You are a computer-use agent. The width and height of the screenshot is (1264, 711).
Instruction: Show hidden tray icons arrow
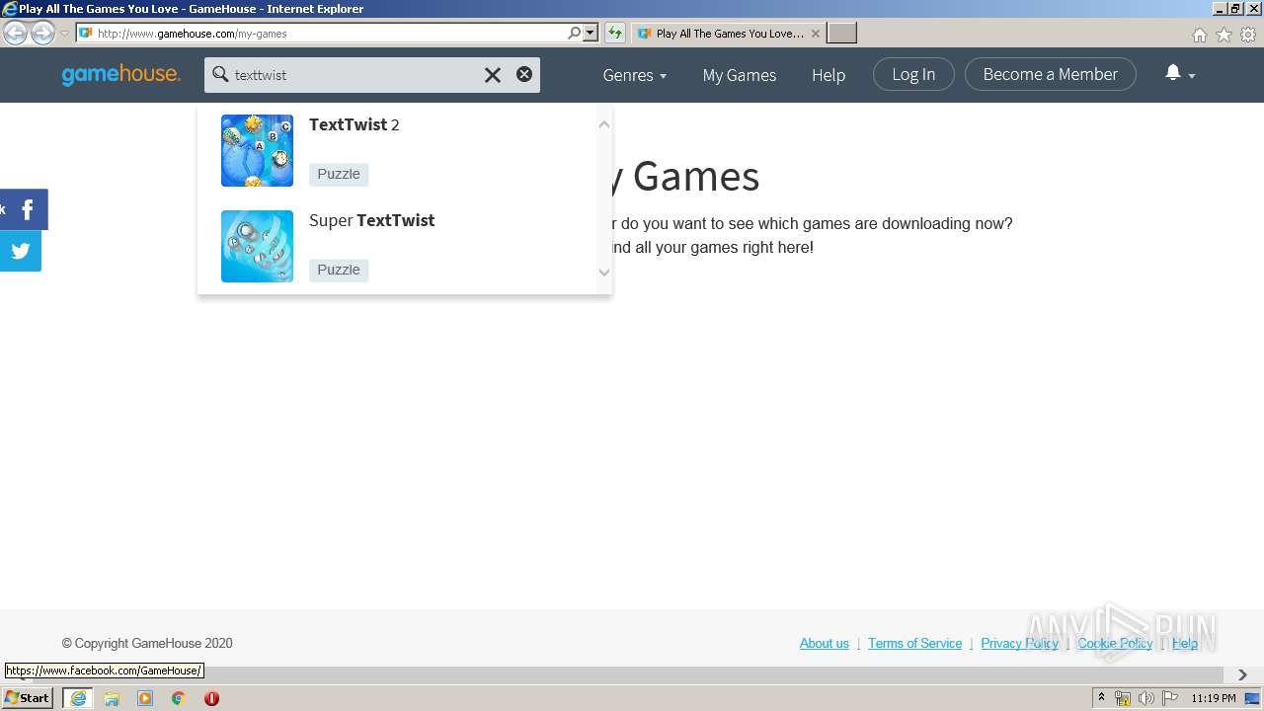(1101, 698)
